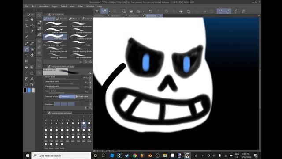The height and width of the screenshot is (159, 282).
Task: Expand canvas tab list chevron at far right
Action: point(259,16)
